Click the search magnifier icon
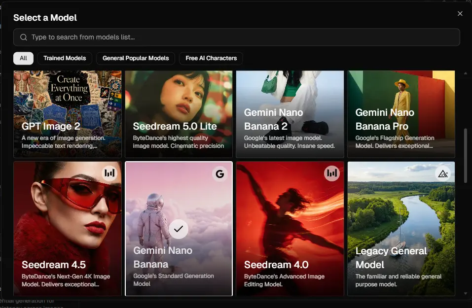The width and height of the screenshot is (472, 308). pos(24,37)
